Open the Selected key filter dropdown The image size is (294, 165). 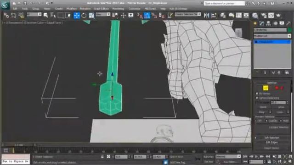point(228,156)
